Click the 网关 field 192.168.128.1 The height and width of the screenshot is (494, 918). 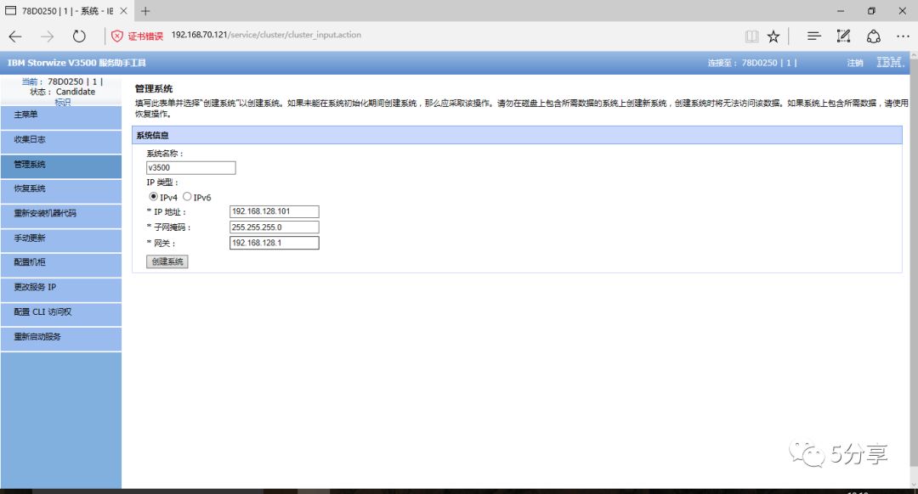(x=274, y=243)
